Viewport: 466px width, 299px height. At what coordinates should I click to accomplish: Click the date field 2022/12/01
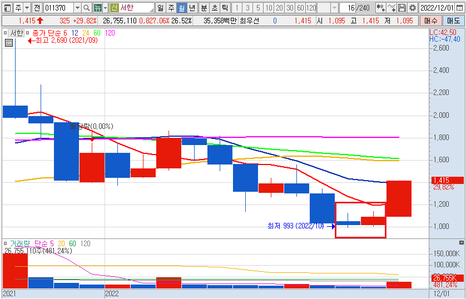(437, 8)
